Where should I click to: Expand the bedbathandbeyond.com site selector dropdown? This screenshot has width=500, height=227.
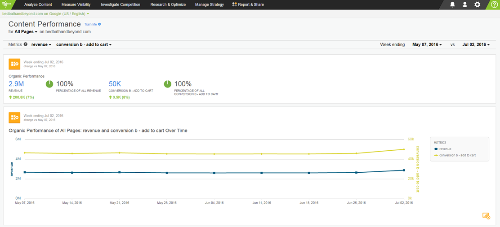(45, 14)
